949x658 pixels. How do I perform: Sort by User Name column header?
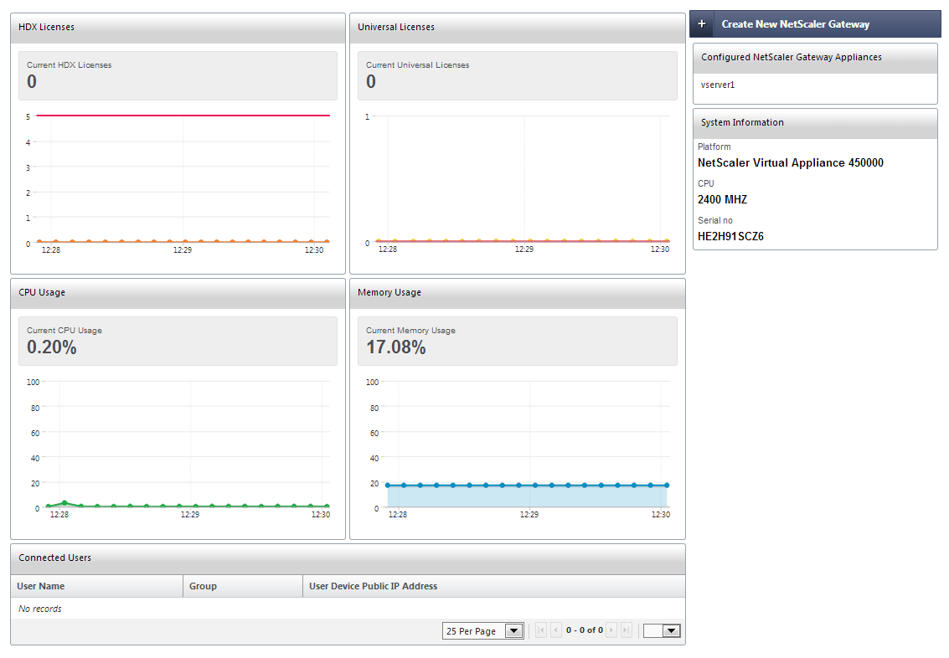41,586
